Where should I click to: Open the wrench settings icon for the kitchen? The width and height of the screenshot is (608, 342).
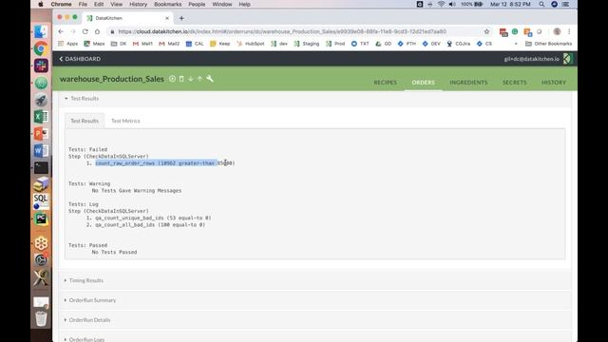[210, 79]
